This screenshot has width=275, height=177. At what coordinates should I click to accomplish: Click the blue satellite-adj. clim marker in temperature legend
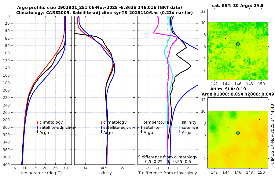pos(38,128)
